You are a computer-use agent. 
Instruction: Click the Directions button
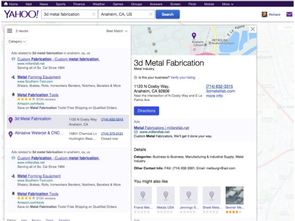click(x=147, y=111)
